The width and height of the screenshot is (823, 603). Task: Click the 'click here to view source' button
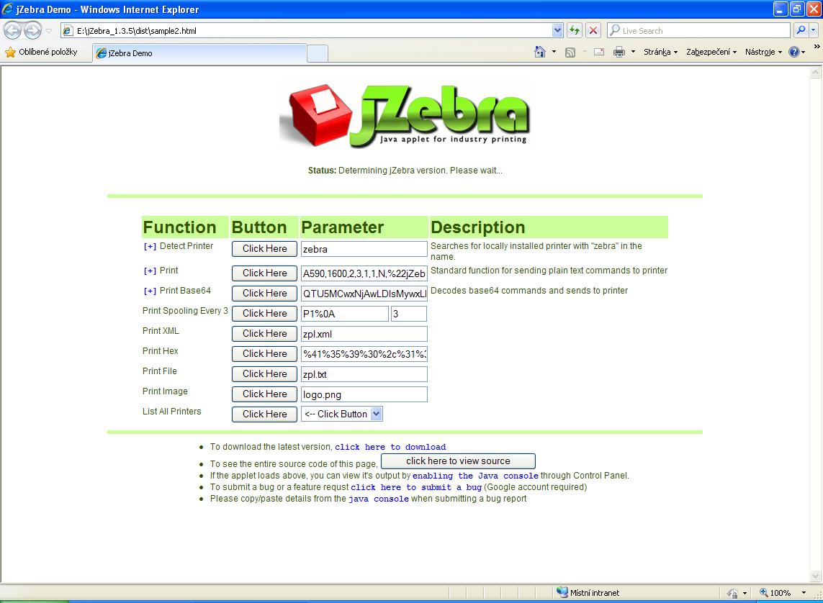[x=458, y=461]
